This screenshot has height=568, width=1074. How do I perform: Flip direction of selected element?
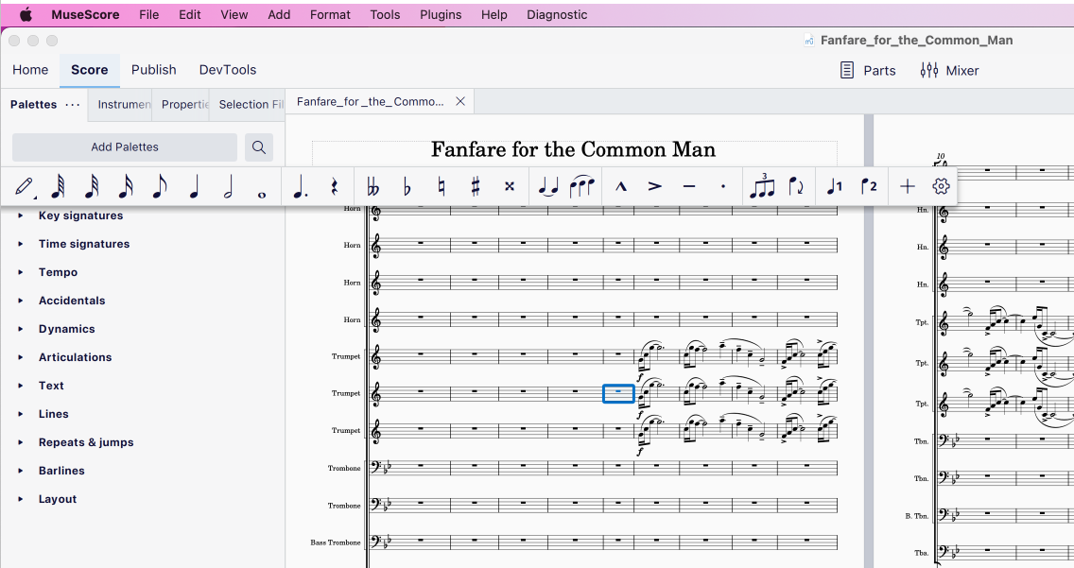(x=796, y=186)
